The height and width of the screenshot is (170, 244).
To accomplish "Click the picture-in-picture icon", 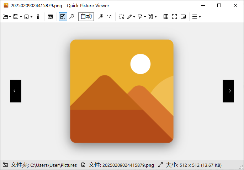I will [x=183, y=17].
